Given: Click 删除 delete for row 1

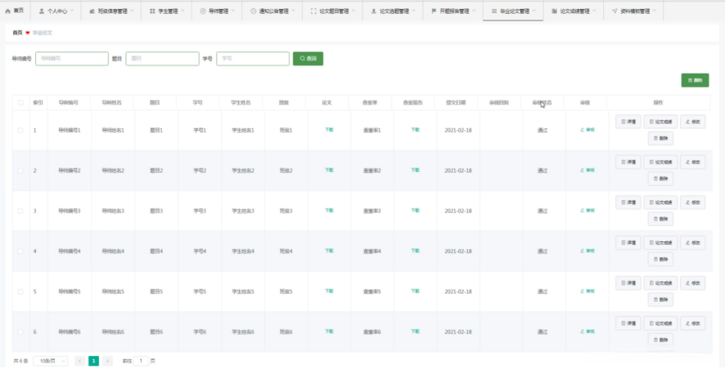Looking at the screenshot, I should pos(660,138).
